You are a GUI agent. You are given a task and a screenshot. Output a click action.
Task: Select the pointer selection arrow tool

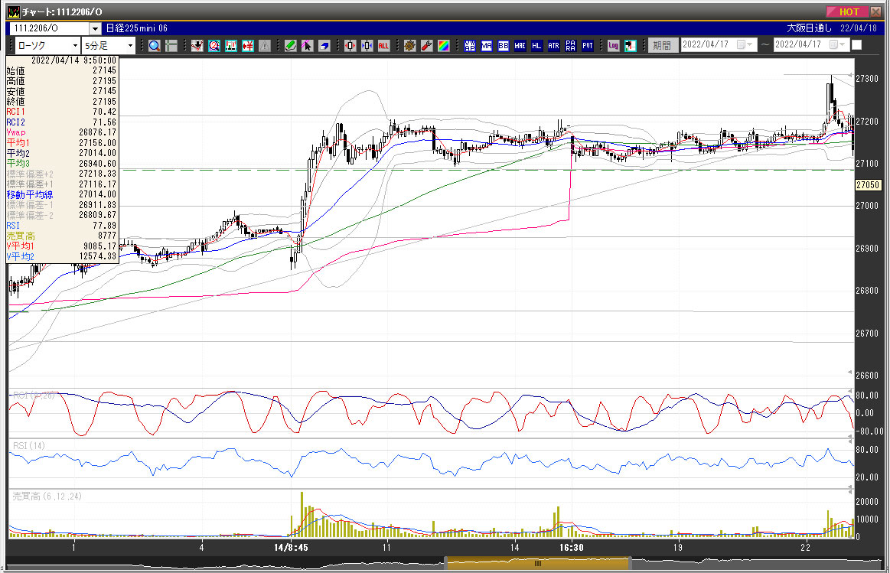tap(307, 46)
